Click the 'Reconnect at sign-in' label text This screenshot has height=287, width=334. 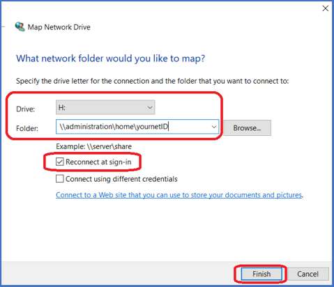tap(98, 162)
